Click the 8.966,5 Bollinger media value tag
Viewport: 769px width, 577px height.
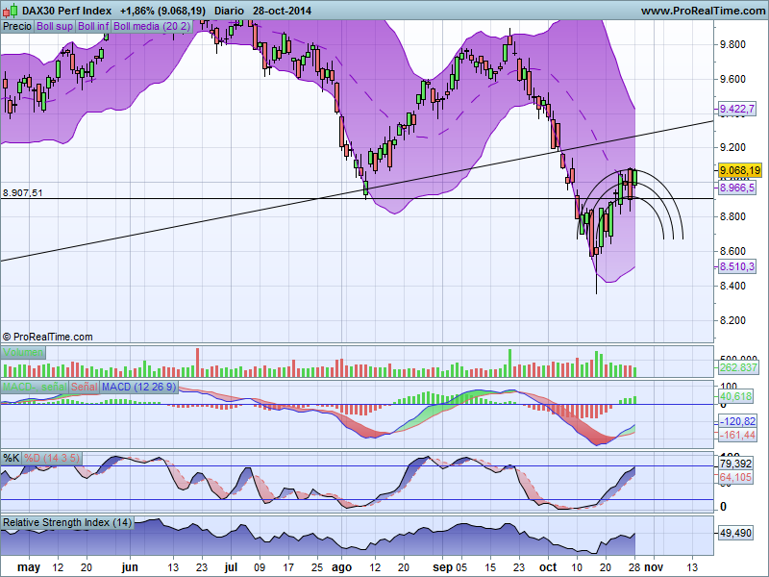coord(736,188)
